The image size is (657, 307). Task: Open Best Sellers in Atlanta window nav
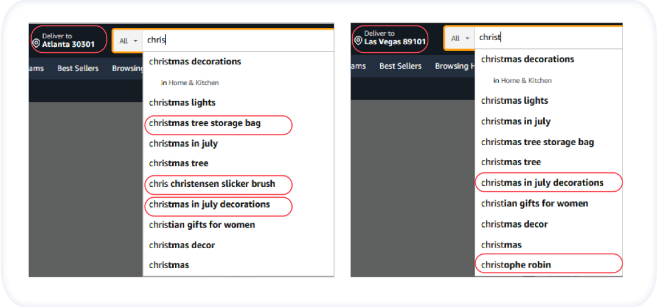pyautogui.click(x=78, y=68)
